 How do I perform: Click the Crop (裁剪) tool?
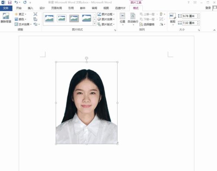pos(173,19)
